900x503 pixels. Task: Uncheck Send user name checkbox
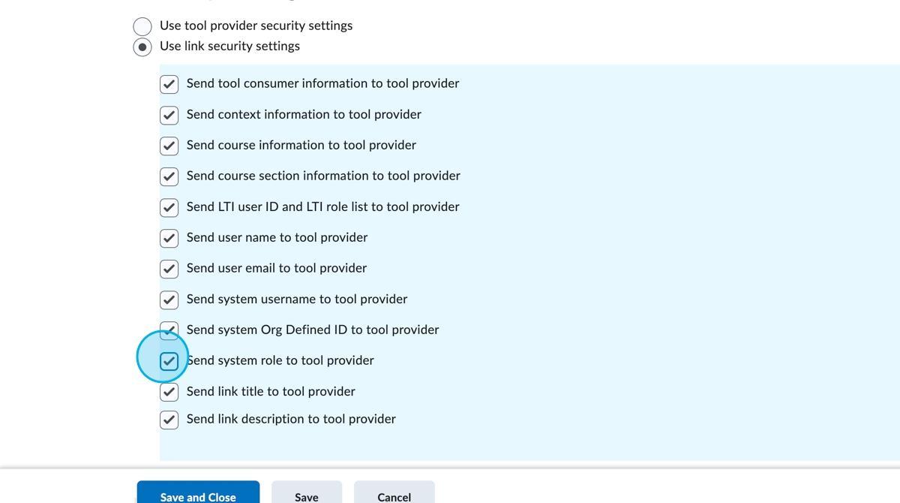[x=169, y=238]
